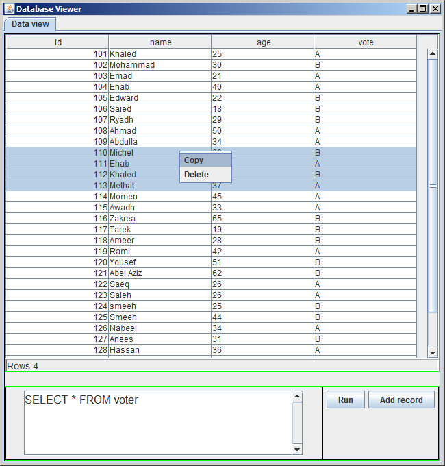Select the name cell 'Tarek'
The height and width of the screenshot is (466, 445).
point(160,230)
